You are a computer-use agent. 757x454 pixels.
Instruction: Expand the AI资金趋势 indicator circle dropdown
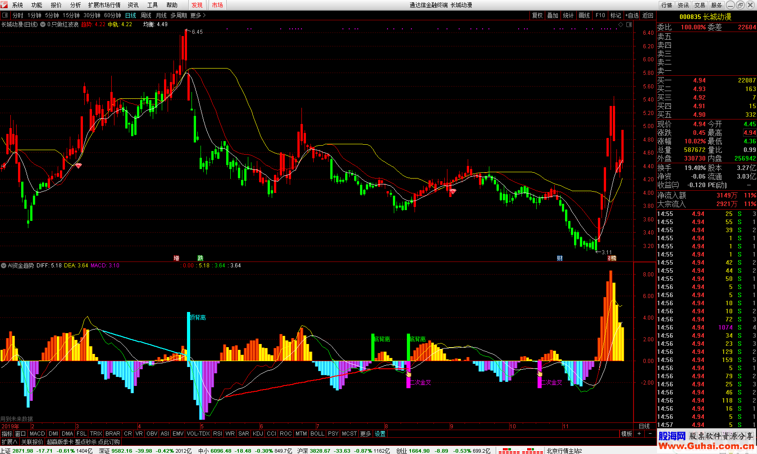point(4,266)
